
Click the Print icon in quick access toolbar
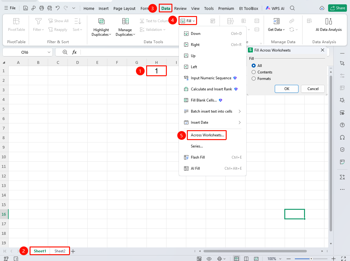[42, 8]
